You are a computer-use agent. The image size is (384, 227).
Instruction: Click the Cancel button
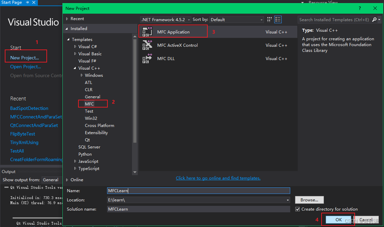click(366, 219)
